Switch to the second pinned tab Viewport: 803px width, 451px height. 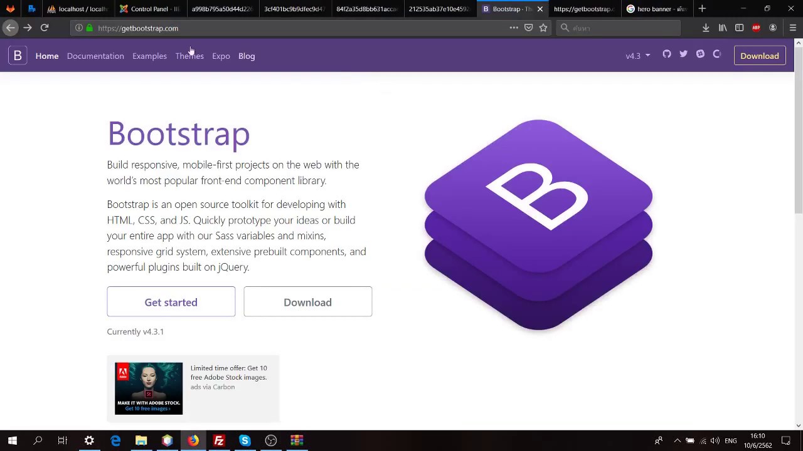pyautogui.click(x=31, y=9)
